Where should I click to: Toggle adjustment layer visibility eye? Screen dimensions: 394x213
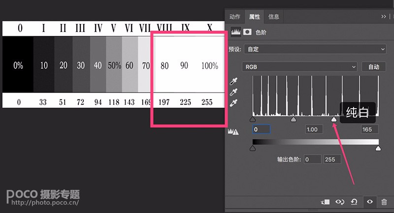[370, 202]
